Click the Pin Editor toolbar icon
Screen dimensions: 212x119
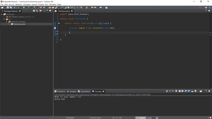pyautogui.click(x=107, y=8)
